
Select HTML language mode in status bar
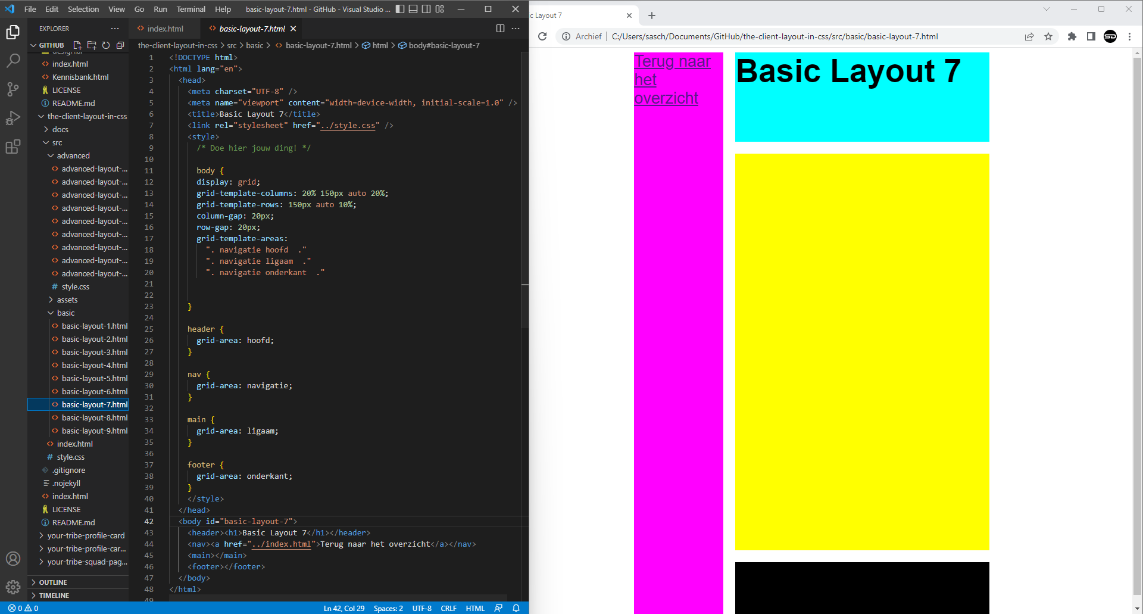click(475, 608)
